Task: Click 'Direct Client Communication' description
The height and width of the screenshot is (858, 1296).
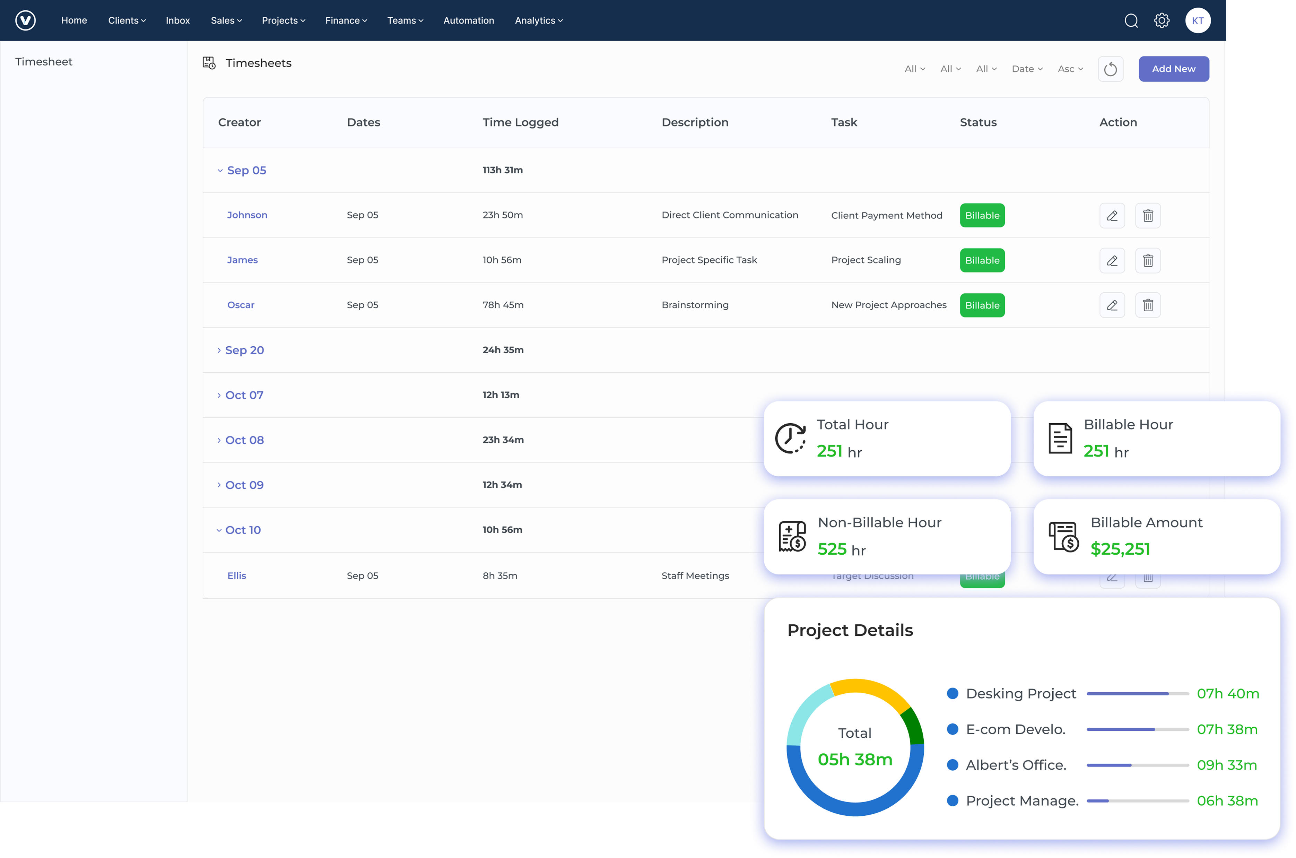Action: 730,215
